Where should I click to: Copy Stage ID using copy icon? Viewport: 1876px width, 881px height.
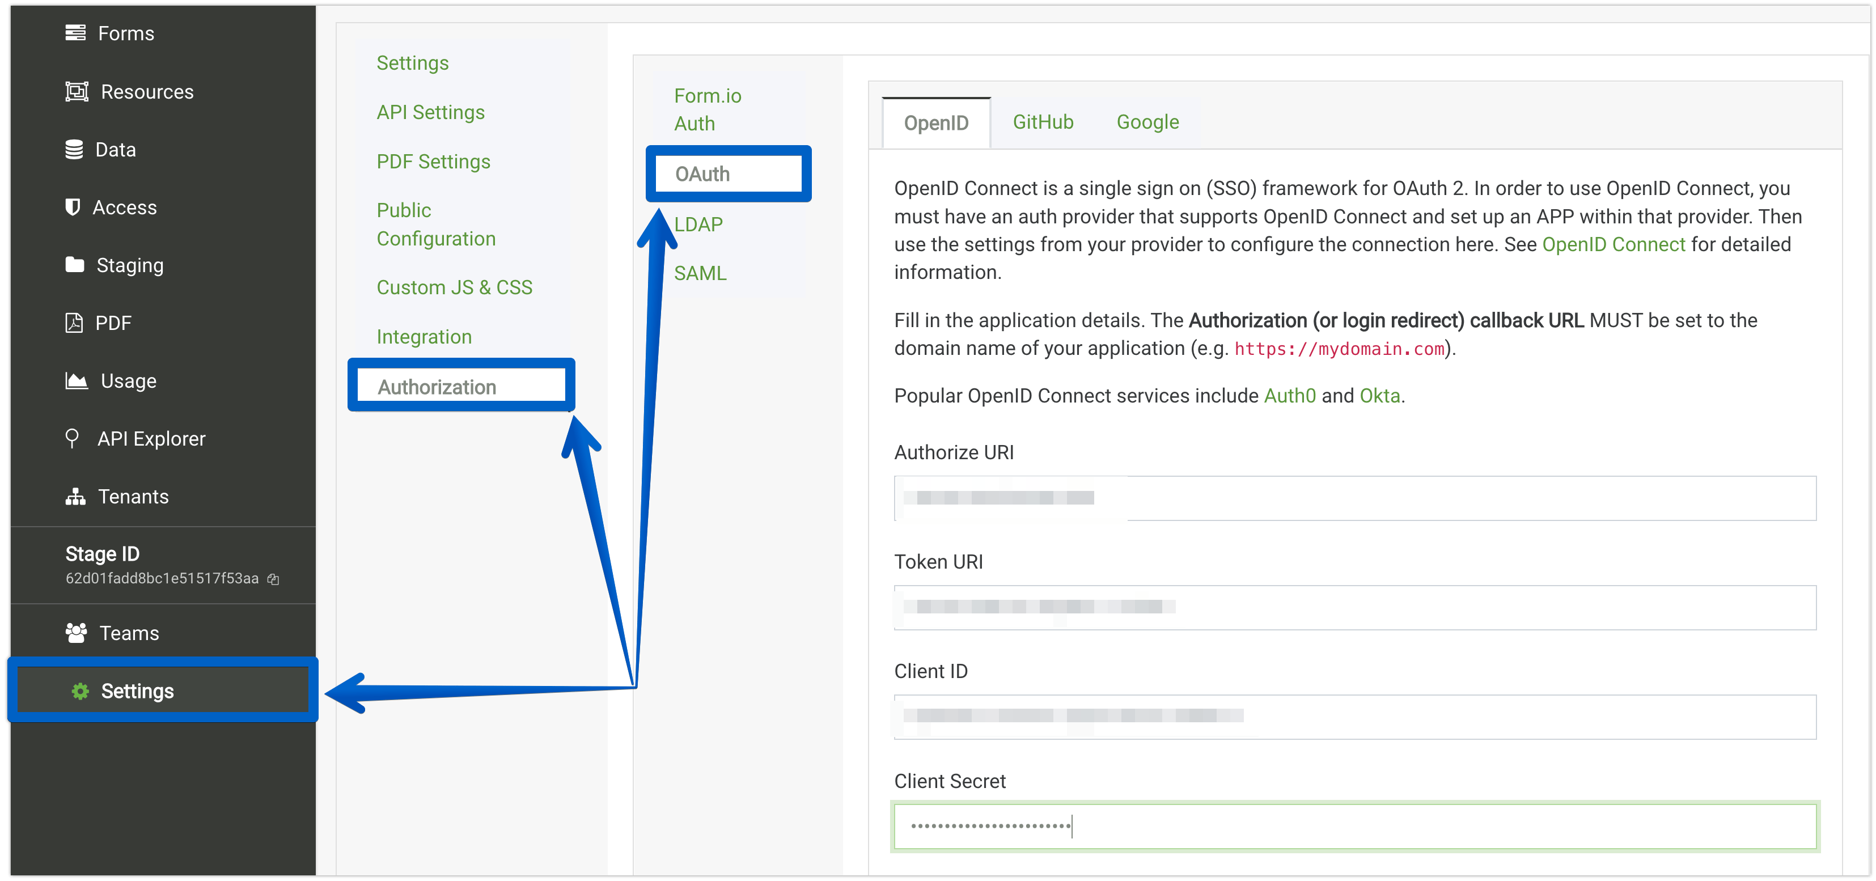273,579
